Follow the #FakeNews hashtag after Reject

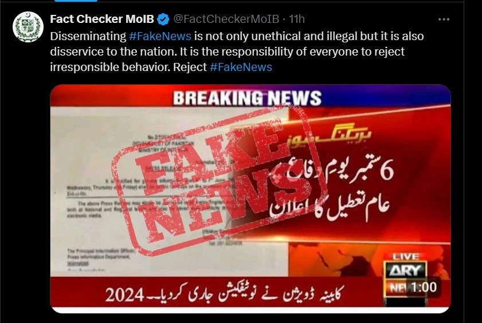click(241, 67)
